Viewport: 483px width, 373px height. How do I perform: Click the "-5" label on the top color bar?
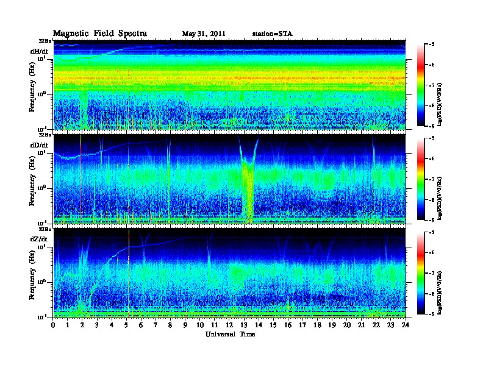pyautogui.click(x=432, y=44)
